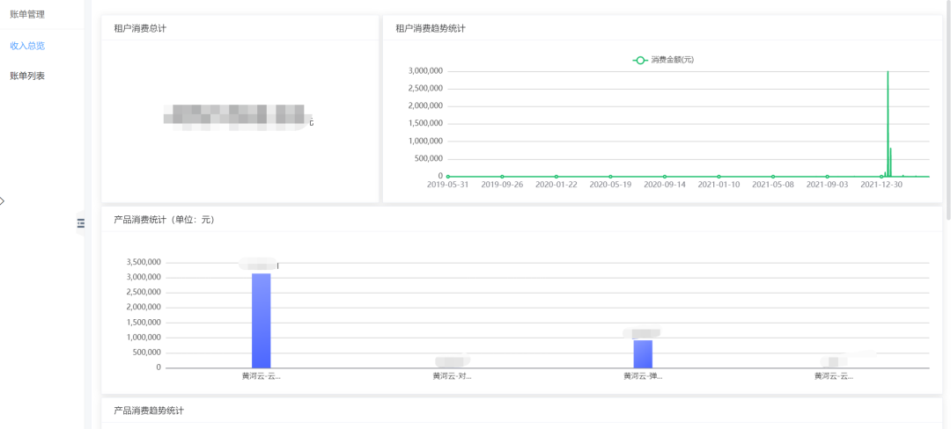Click the tall green spike on the trend chart

click(x=888, y=124)
